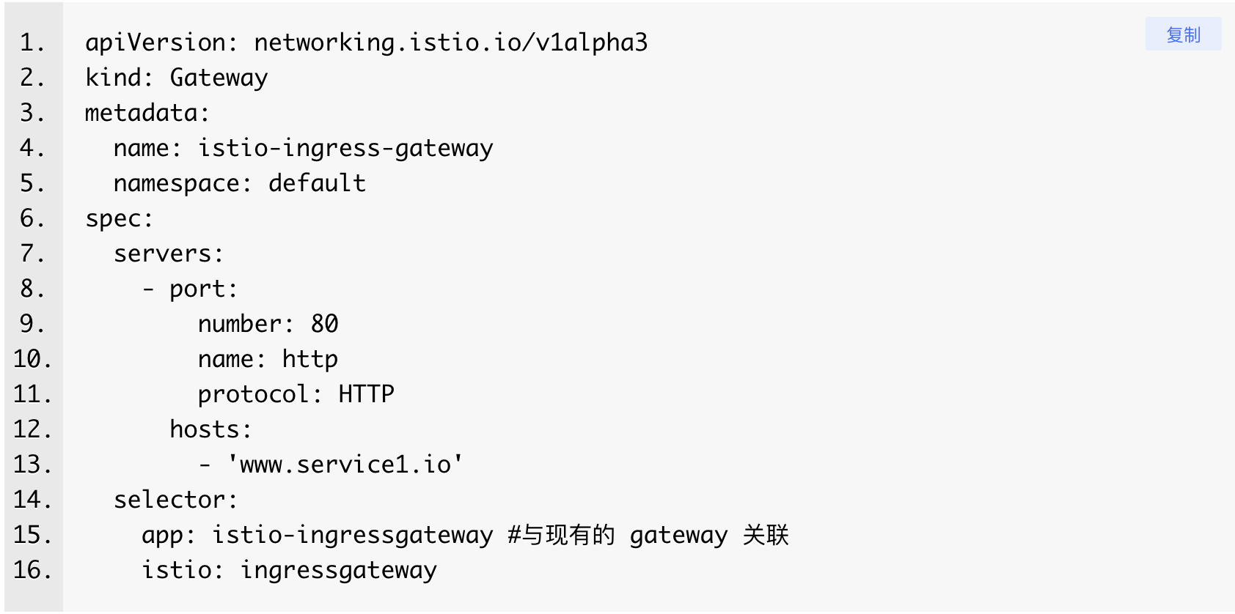
Task: Click the app: istio-ingressgateway value
Action: tap(353, 535)
